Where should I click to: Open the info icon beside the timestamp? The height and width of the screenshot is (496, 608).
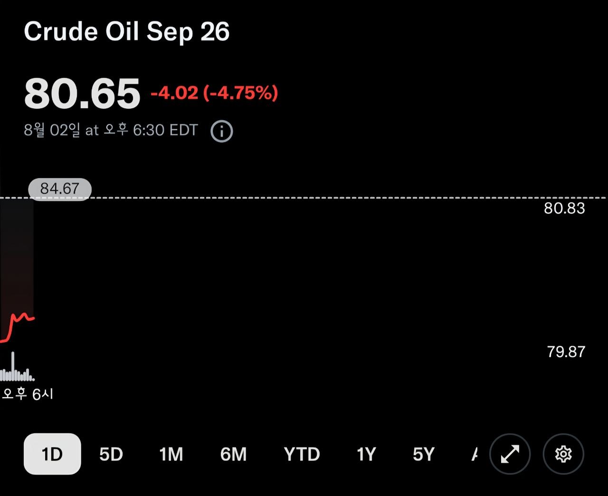[x=221, y=131]
